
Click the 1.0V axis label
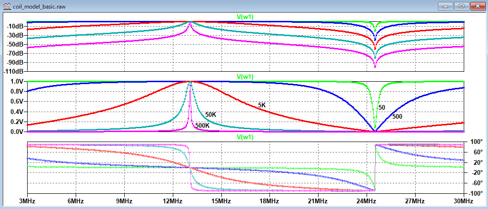tap(18, 81)
